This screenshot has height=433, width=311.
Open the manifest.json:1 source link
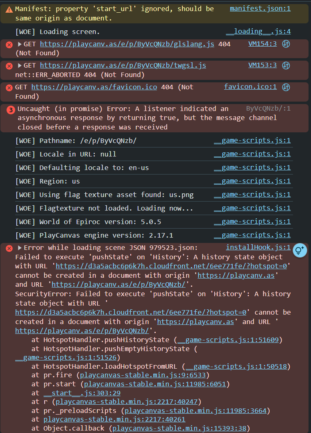click(x=260, y=9)
